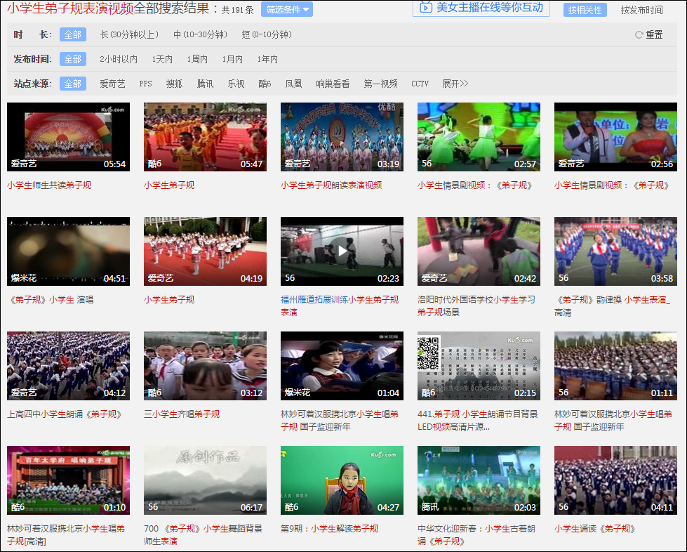Image resolution: width=687 pixels, height=552 pixels.
Task: Open the 01:11 video thumbnail from 56
Action: tap(615, 366)
